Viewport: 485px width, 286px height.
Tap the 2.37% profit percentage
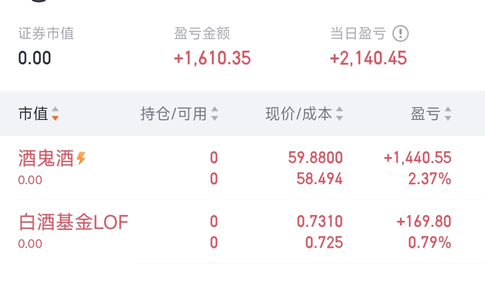point(429,179)
